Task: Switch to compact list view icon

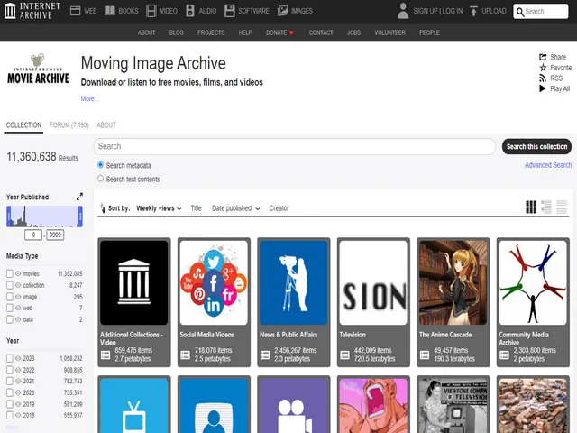Action: coord(562,207)
